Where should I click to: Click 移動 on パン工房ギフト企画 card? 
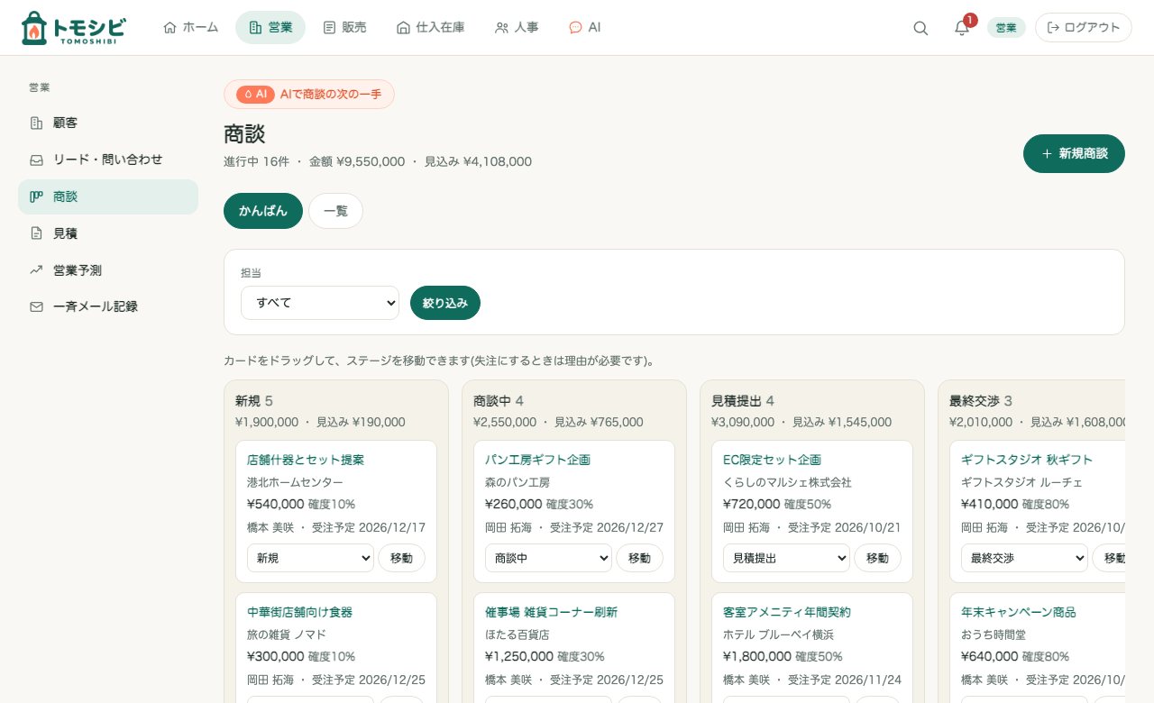tap(639, 559)
